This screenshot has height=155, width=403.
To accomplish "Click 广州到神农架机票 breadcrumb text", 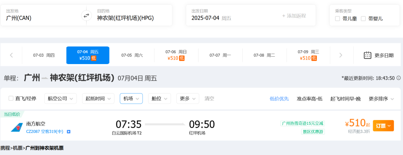I will click(x=44, y=148).
